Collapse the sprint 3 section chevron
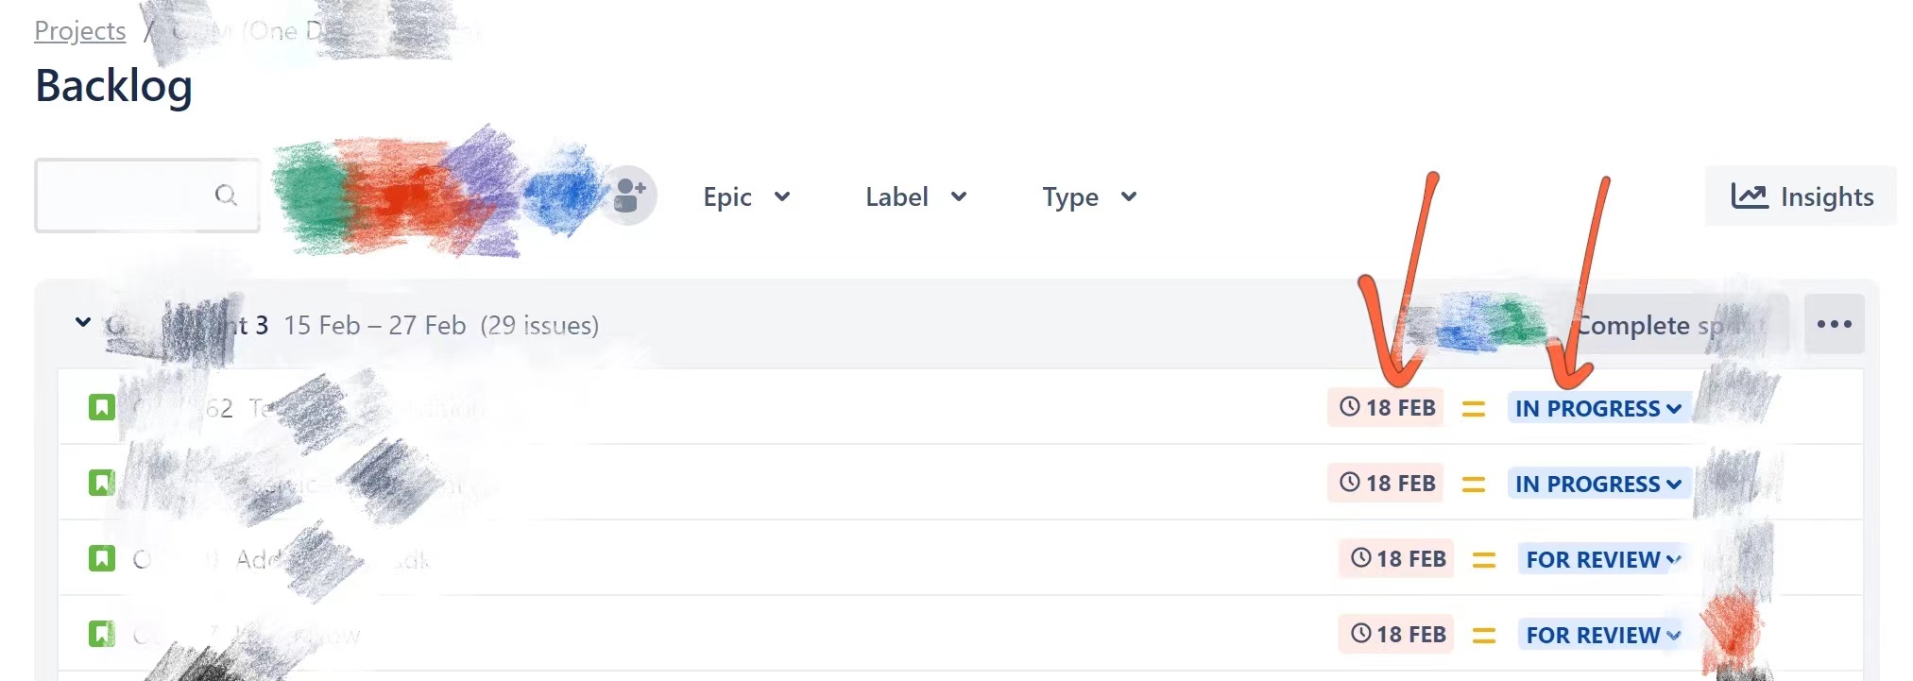 83,323
